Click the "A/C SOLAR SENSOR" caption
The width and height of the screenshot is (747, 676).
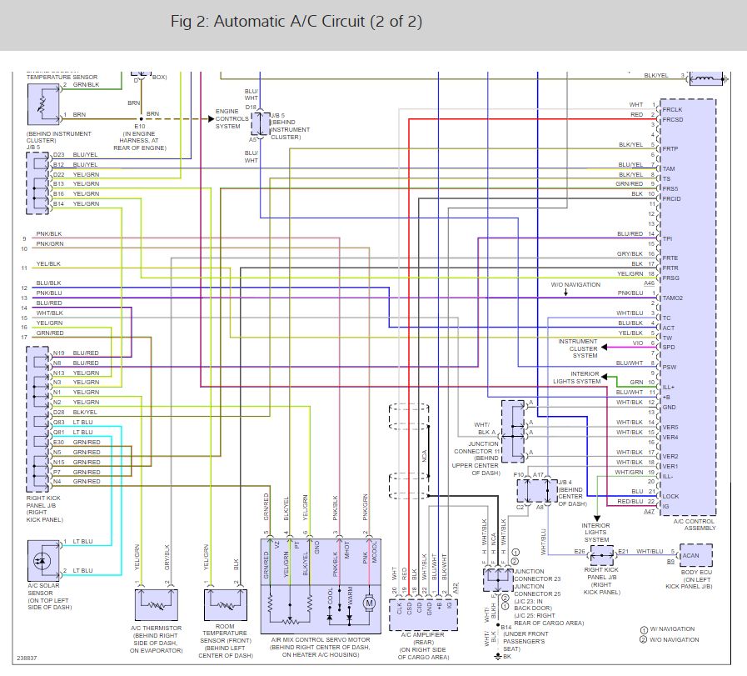coord(43,589)
